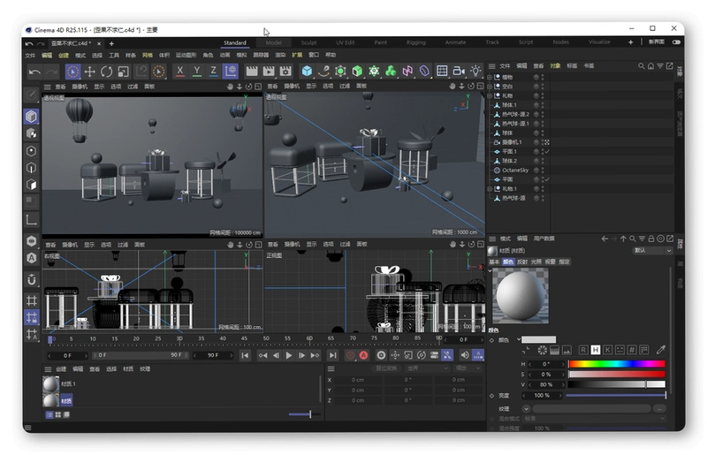
Task: Render to picture viewer clapperboard with play
Action: (269, 71)
